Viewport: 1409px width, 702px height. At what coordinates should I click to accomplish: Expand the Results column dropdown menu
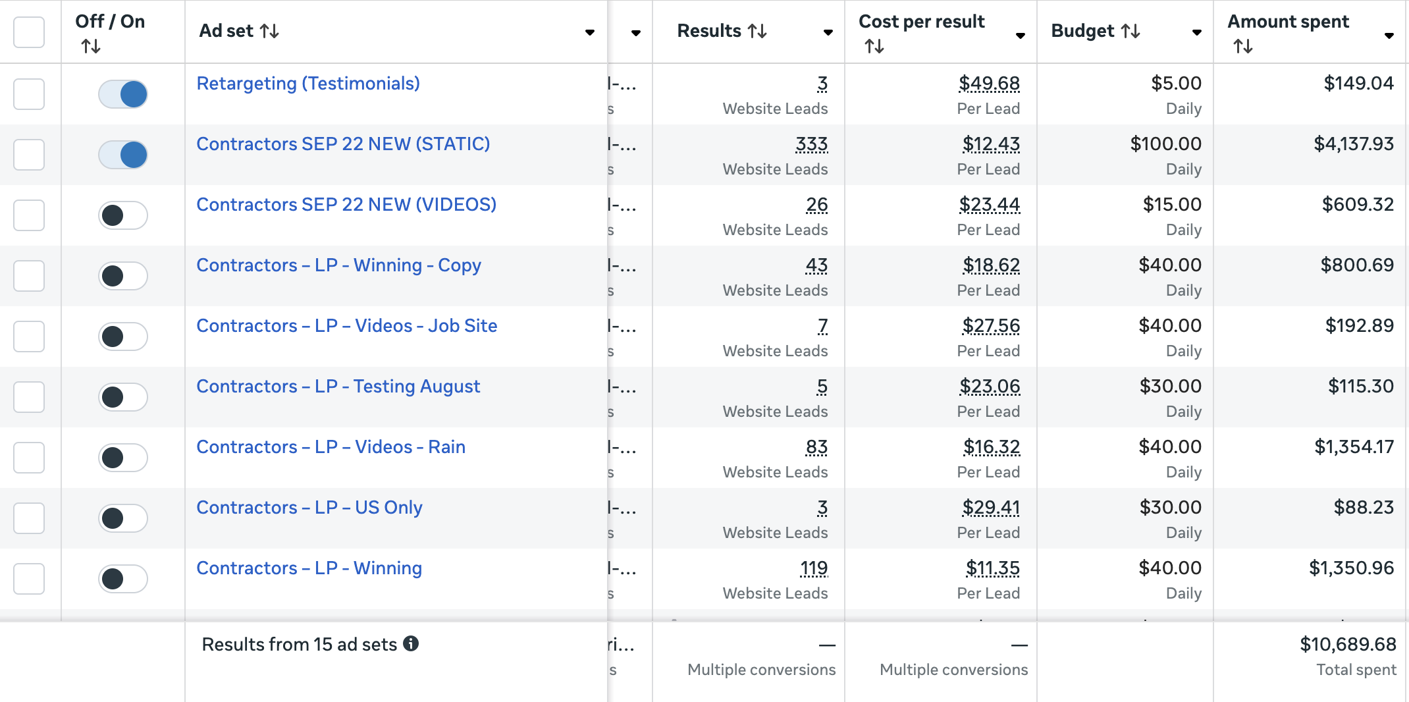point(828,32)
